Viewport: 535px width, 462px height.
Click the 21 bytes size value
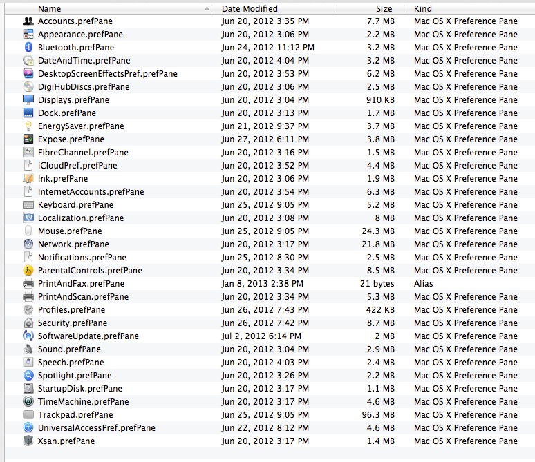point(377,284)
